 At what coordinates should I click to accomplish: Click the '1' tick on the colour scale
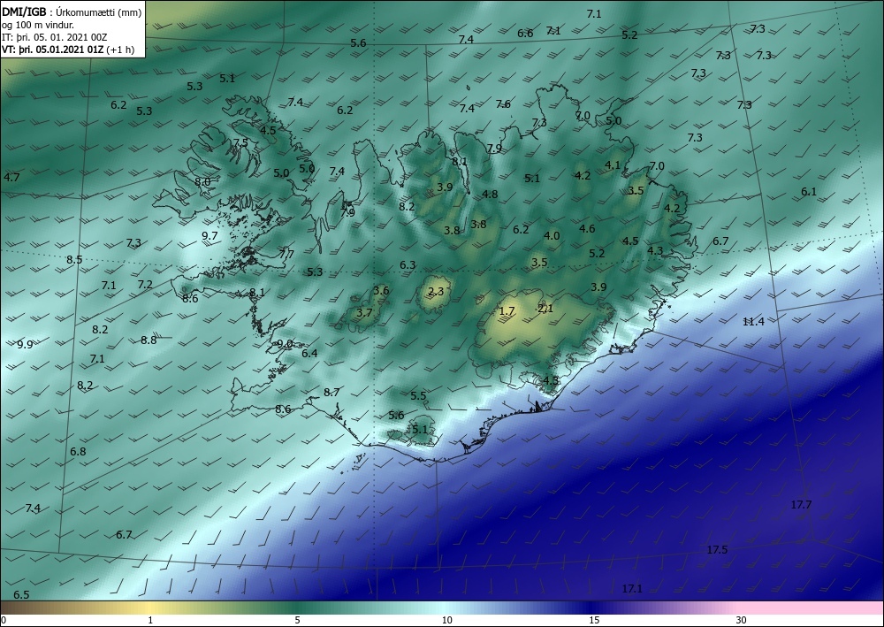150,620
